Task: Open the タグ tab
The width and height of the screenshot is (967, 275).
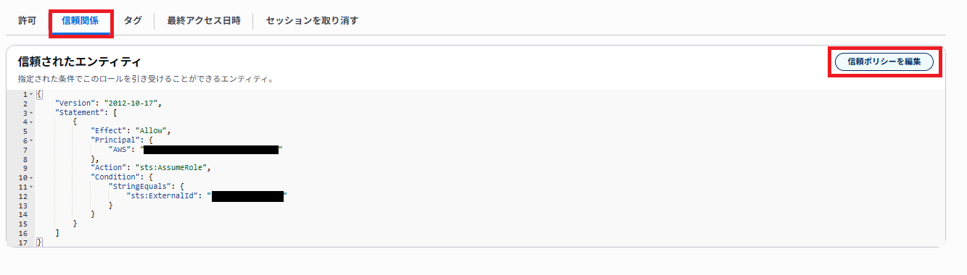Action: (133, 20)
